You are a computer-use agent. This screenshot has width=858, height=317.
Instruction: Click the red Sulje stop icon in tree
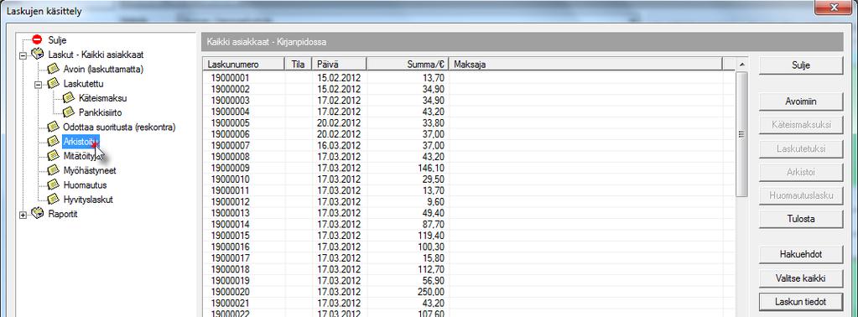pyautogui.click(x=37, y=40)
